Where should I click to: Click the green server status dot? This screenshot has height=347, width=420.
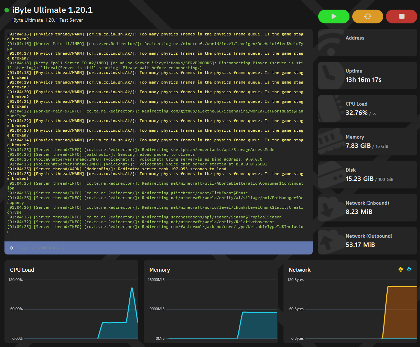[x=7, y=10]
